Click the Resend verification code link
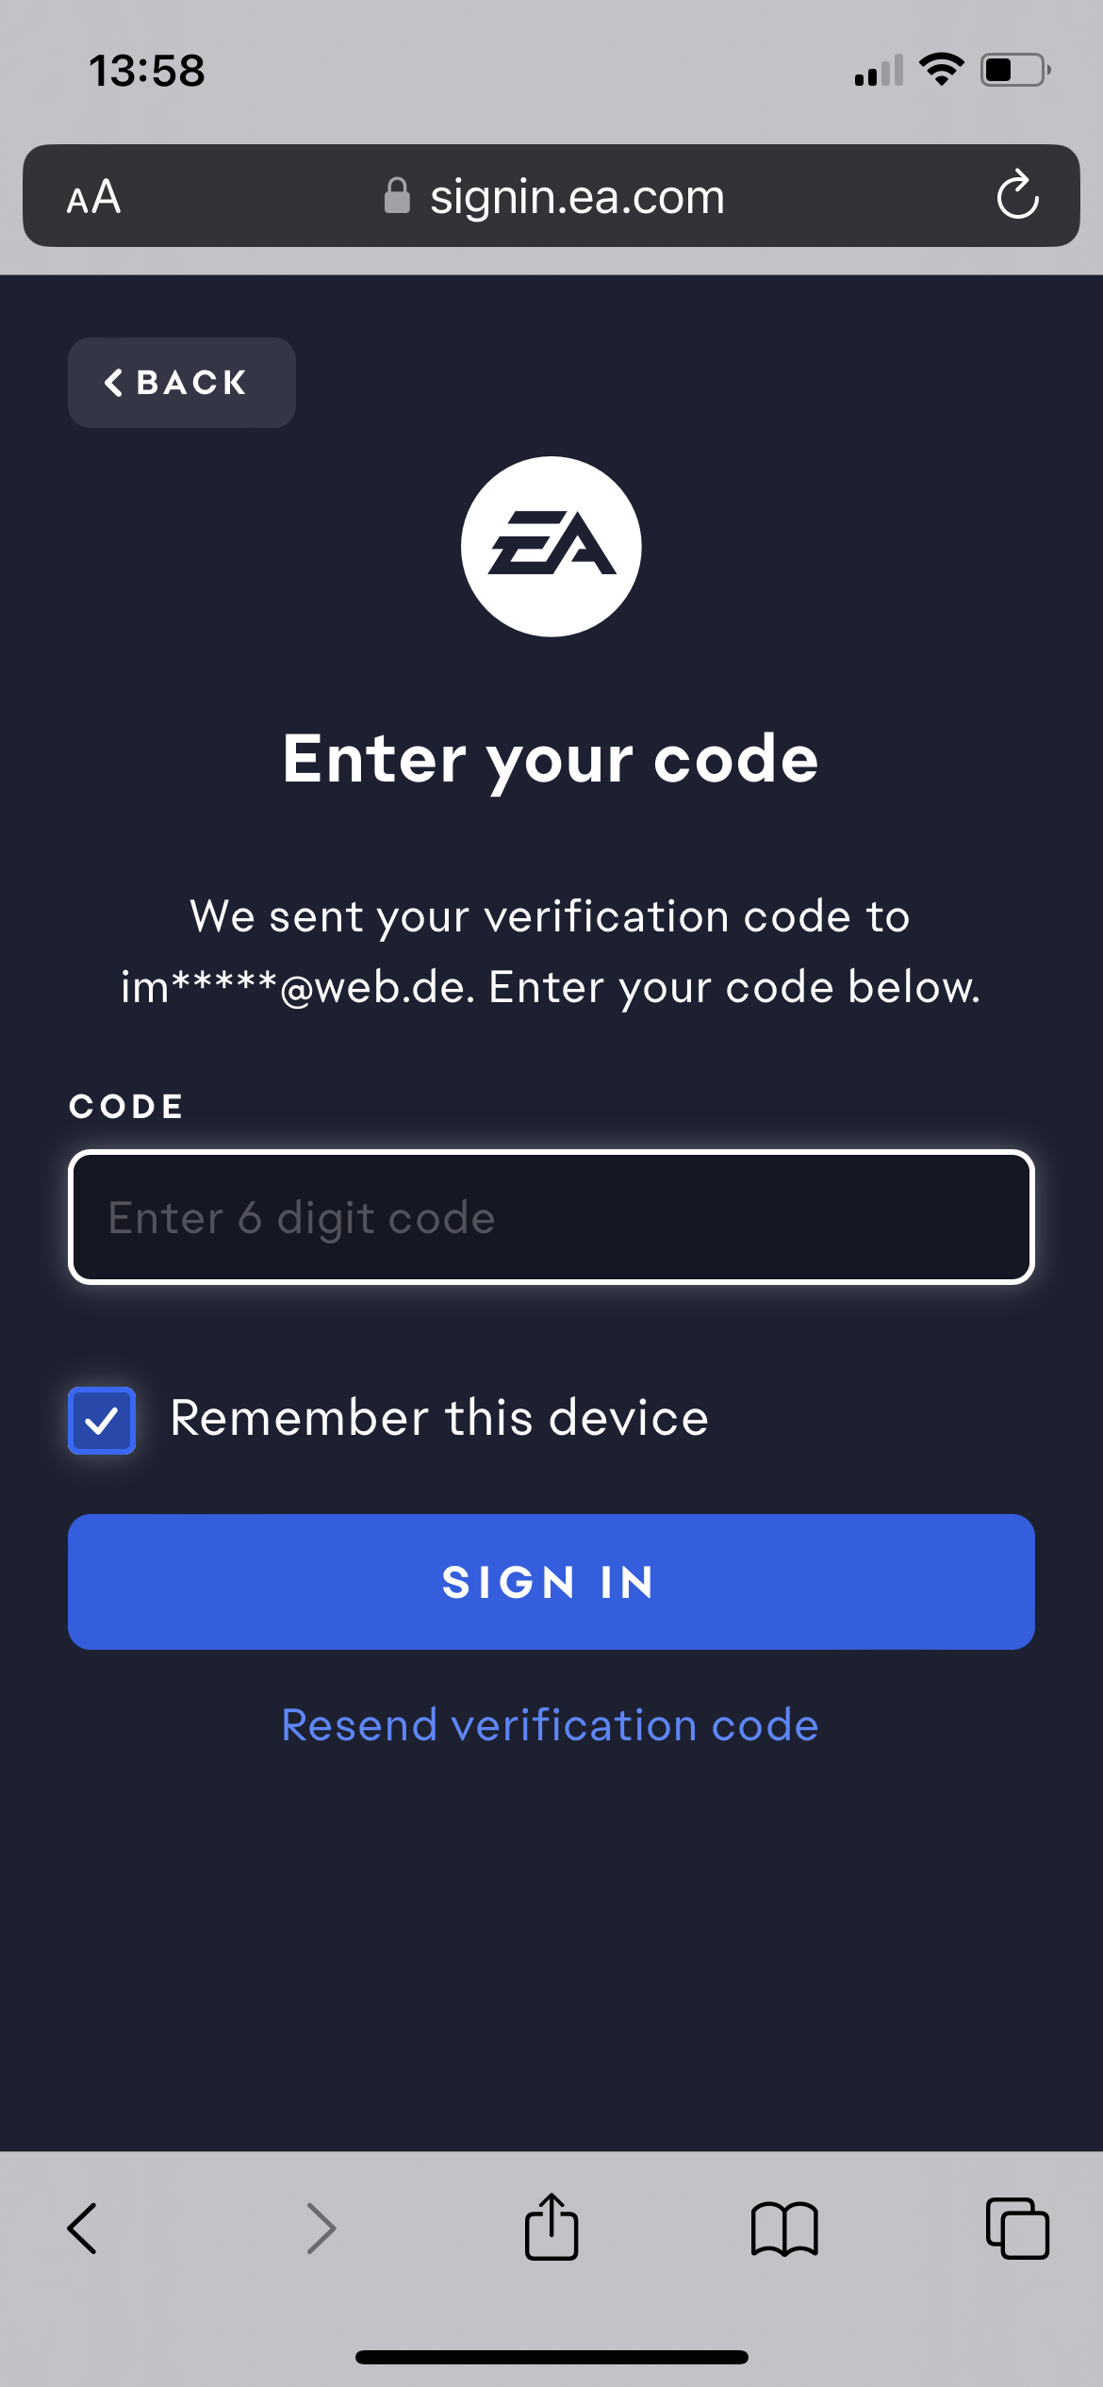 click(x=551, y=1725)
